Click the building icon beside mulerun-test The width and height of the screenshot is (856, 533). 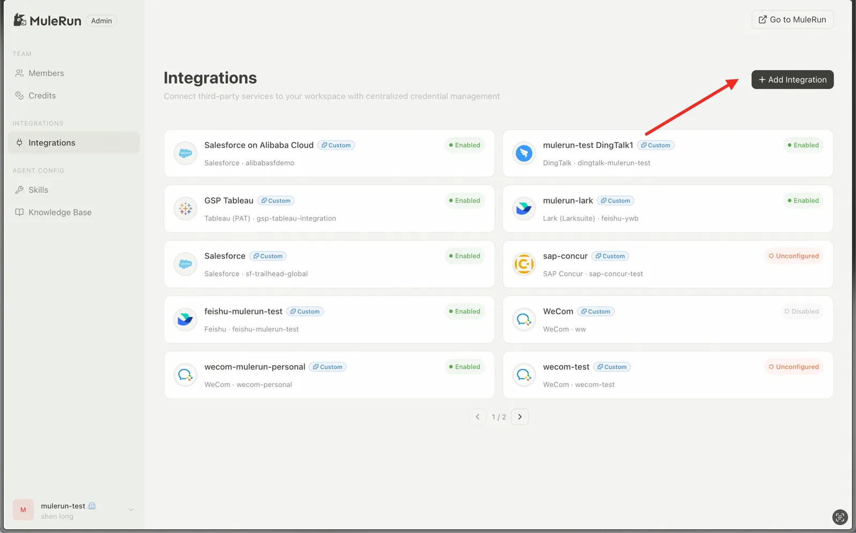tap(92, 506)
